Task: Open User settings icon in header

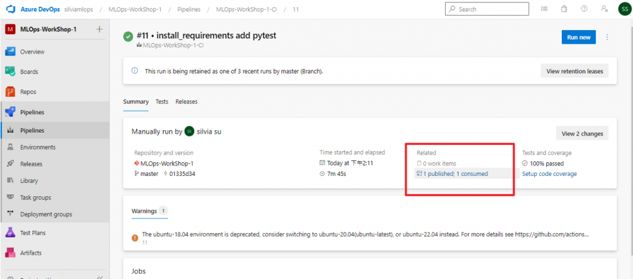Action: pos(604,9)
